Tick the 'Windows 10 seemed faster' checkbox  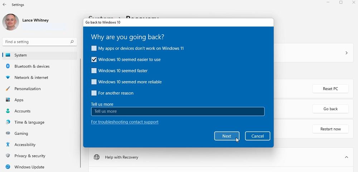click(94, 71)
